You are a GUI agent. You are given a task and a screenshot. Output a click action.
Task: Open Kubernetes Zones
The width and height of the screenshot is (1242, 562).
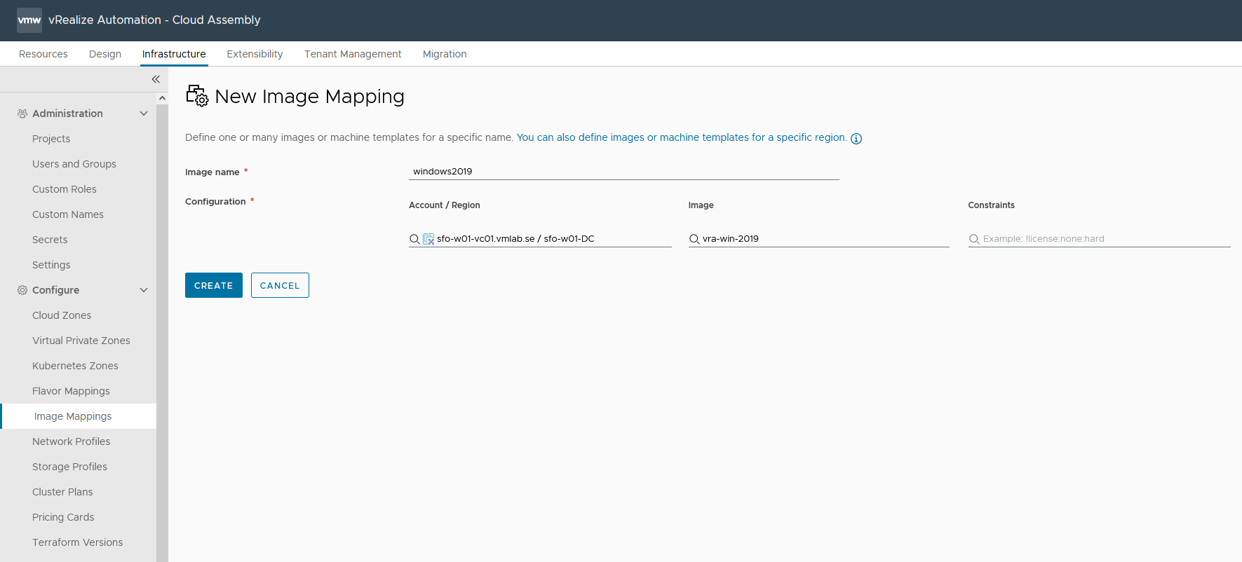tap(75, 366)
